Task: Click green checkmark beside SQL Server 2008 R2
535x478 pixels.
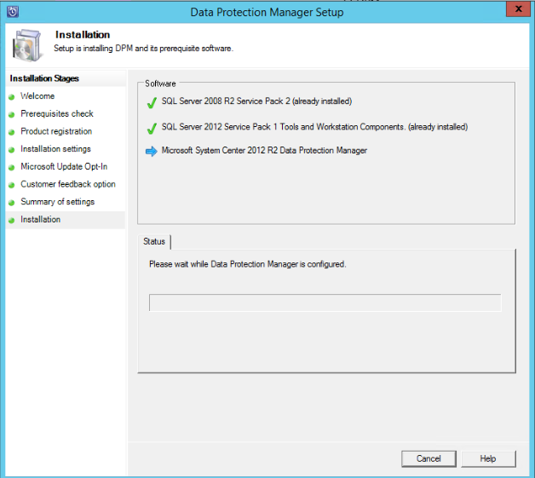Action: tap(152, 101)
